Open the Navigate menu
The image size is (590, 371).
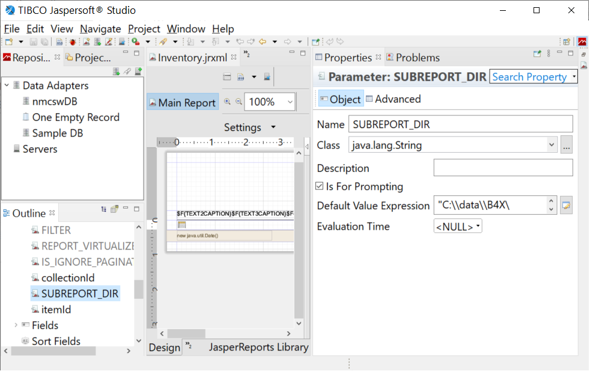(x=100, y=29)
